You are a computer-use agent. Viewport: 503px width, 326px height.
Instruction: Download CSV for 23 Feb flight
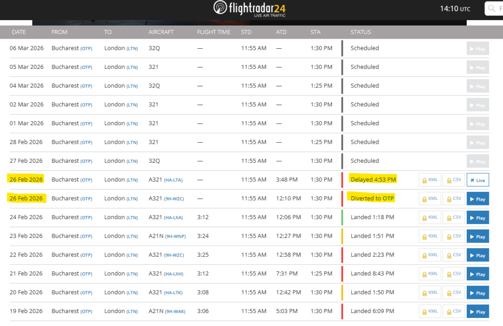tap(453, 237)
